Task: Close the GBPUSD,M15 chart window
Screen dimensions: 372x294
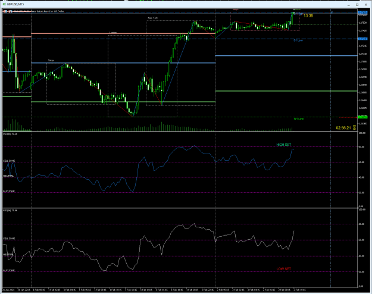Action: click(366, 5)
